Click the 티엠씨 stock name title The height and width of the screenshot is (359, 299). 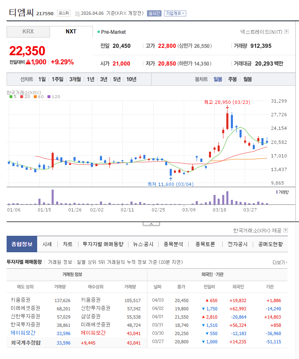tap(21, 12)
